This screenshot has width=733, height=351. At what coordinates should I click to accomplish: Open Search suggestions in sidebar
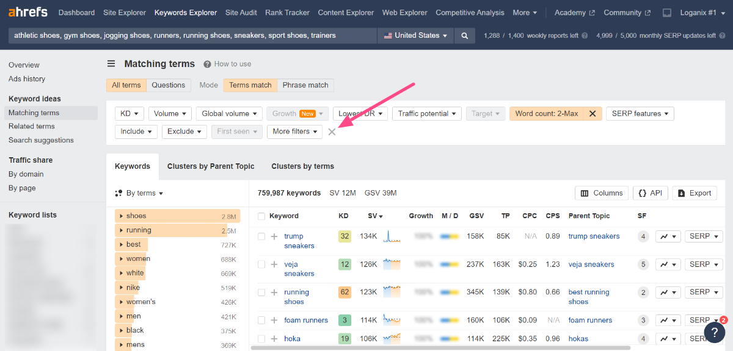coord(41,140)
